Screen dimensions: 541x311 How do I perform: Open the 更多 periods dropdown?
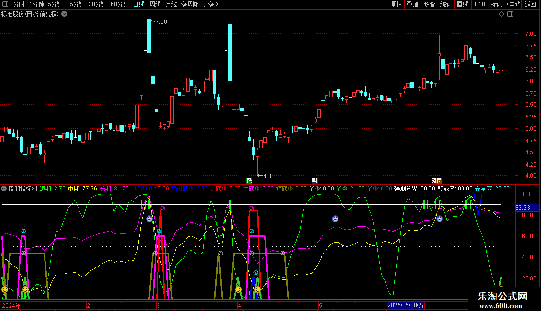210,4
